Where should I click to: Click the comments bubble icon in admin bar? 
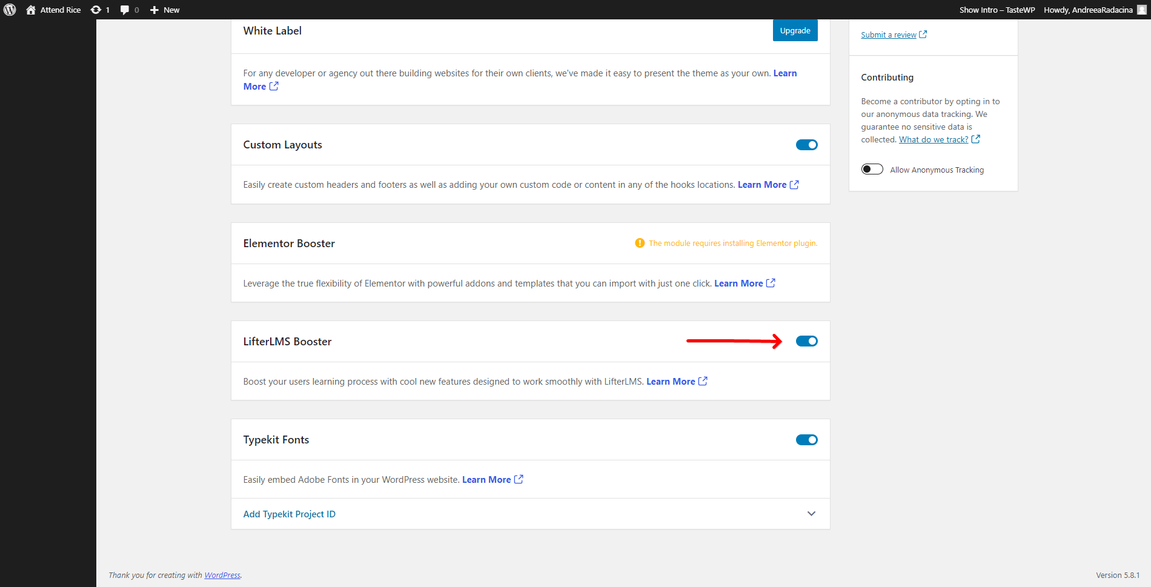pos(124,10)
